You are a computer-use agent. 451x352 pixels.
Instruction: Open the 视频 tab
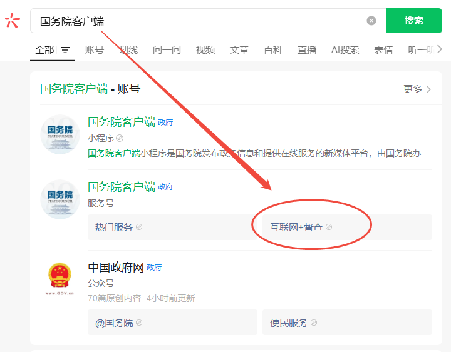click(205, 50)
